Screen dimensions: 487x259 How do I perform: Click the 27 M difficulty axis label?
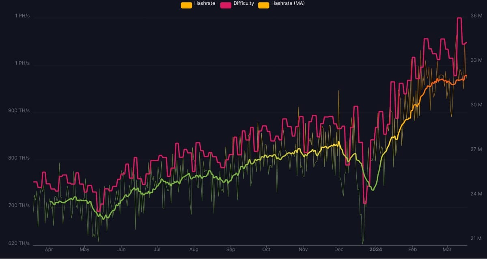[476, 149]
